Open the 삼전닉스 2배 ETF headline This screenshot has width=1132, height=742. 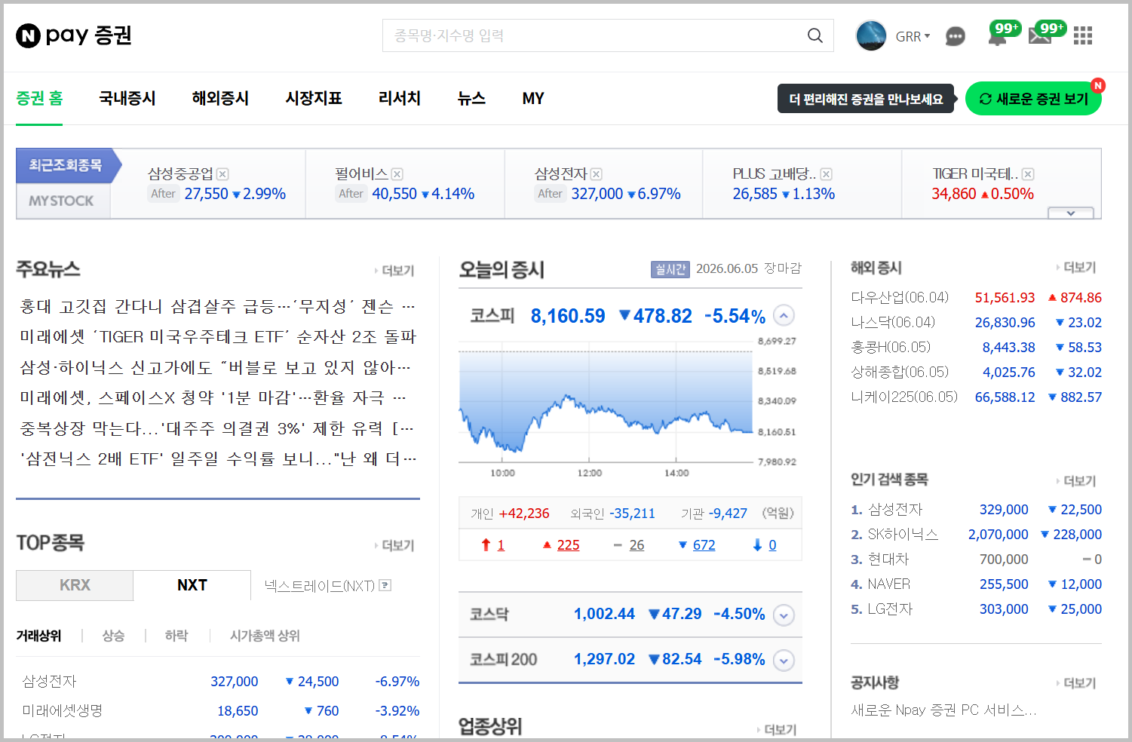click(218, 458)
